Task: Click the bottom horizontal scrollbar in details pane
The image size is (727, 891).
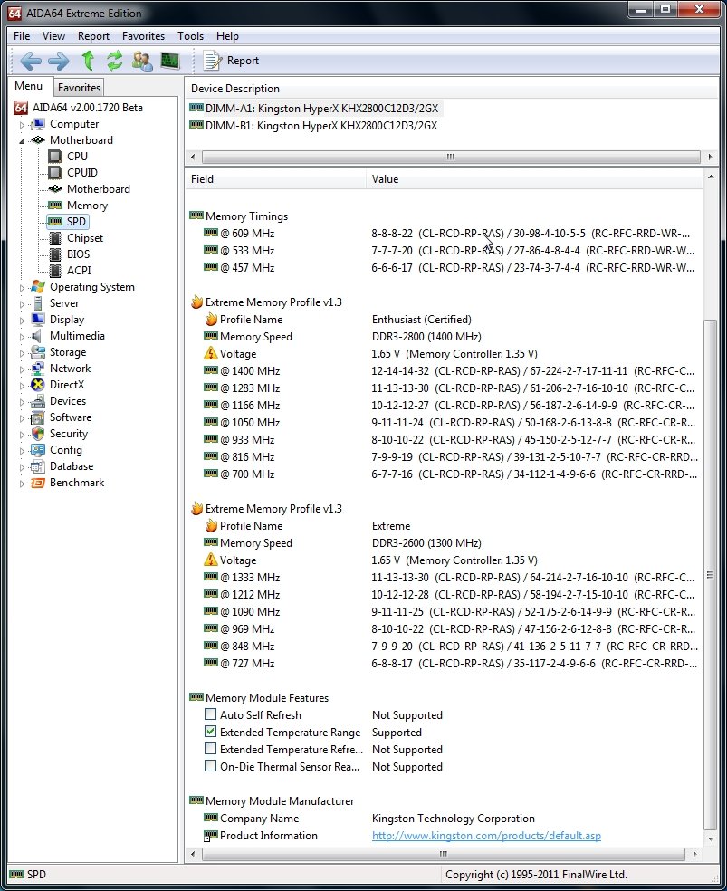Action: tap(443, 854)
